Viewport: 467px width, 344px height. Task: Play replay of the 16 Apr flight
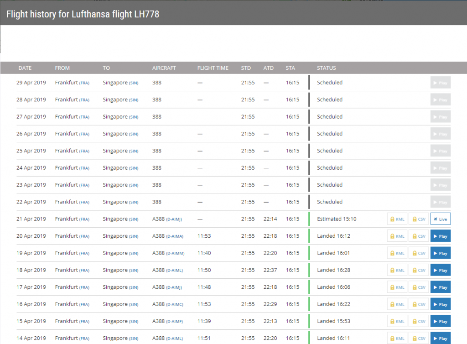[440, 304]
